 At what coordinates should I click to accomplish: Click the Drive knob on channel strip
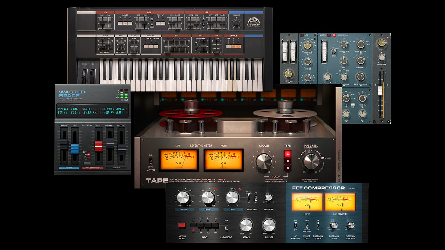[382, 43]
